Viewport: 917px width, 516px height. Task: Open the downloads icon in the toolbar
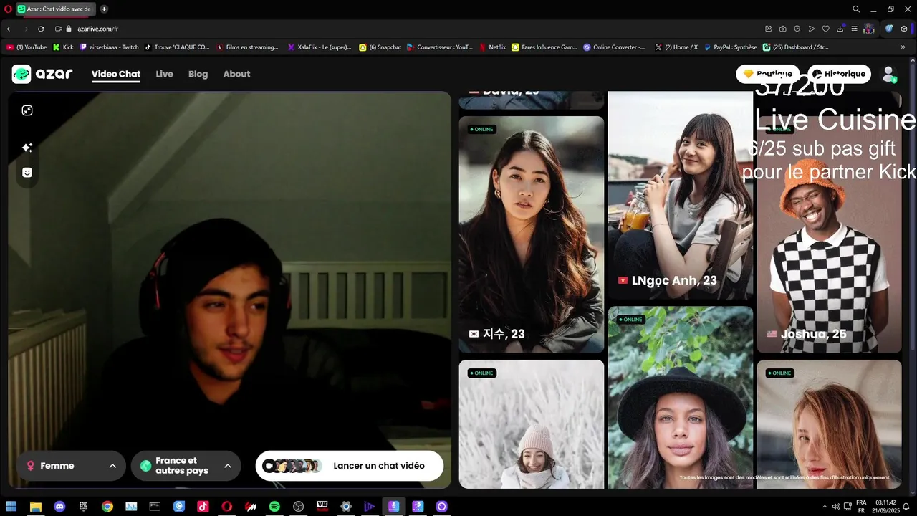[840, 29]
